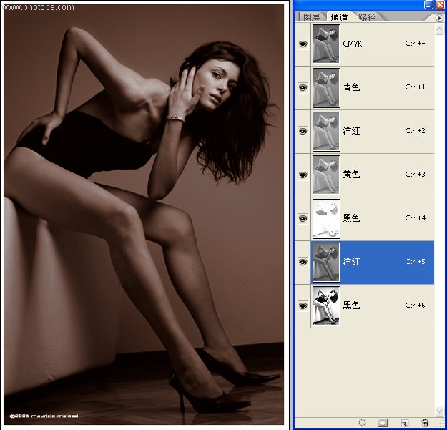
Task: Load channel as selection icon
Action: pos(362,422)
